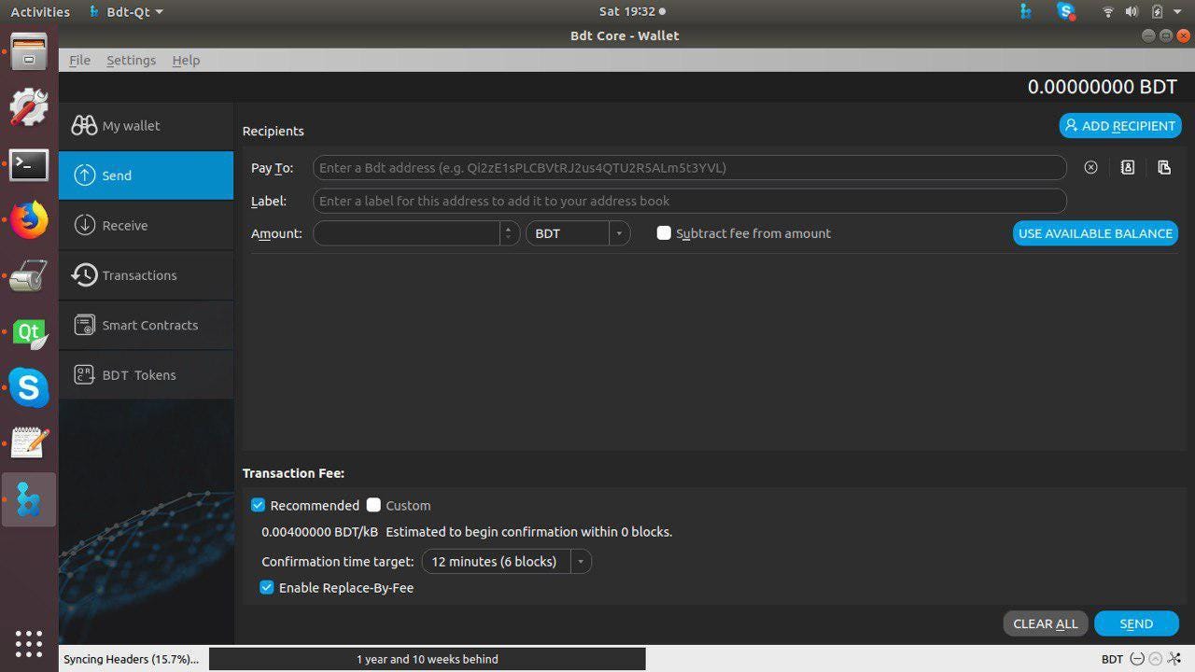Click the 0.00400000 BDT/kB fee text
Viewport: 1195px width, 672px height.
coord(319,532)
